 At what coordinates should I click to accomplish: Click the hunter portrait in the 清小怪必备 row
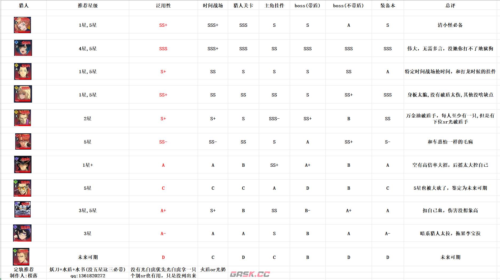point(22,25)
